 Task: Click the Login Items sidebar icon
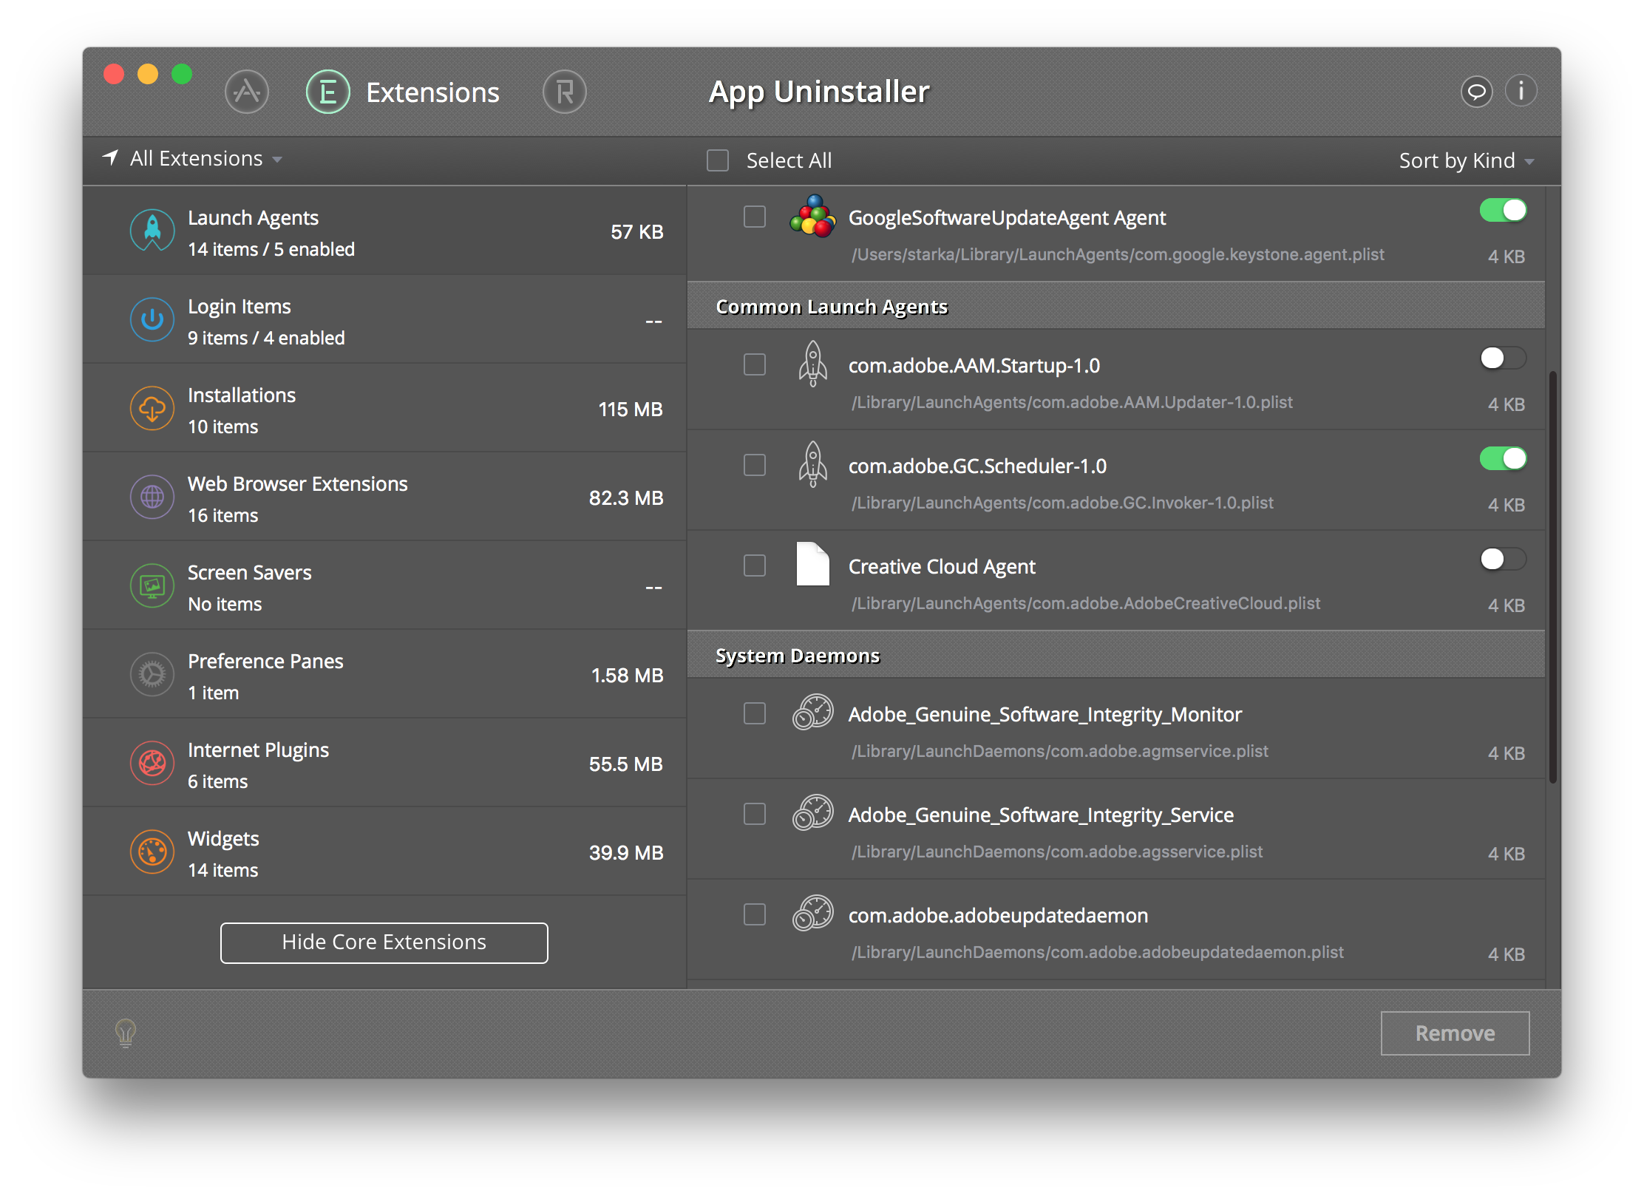[152, 320]
